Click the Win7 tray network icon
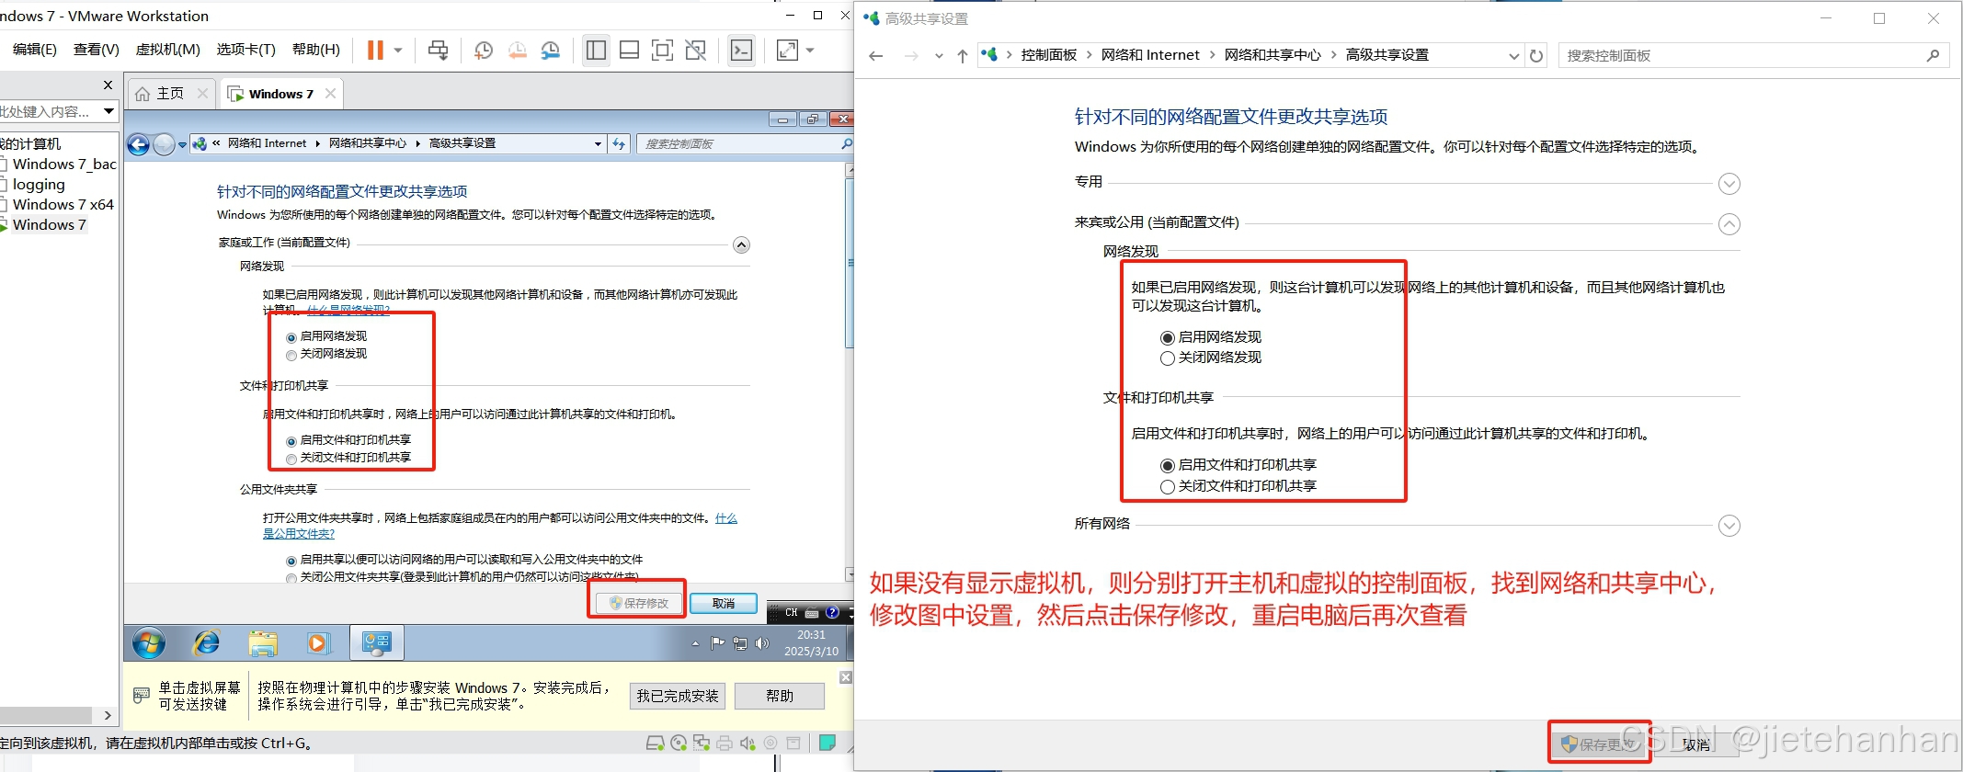The width and height of the screenshot is (1963, 772). (740, 643)
